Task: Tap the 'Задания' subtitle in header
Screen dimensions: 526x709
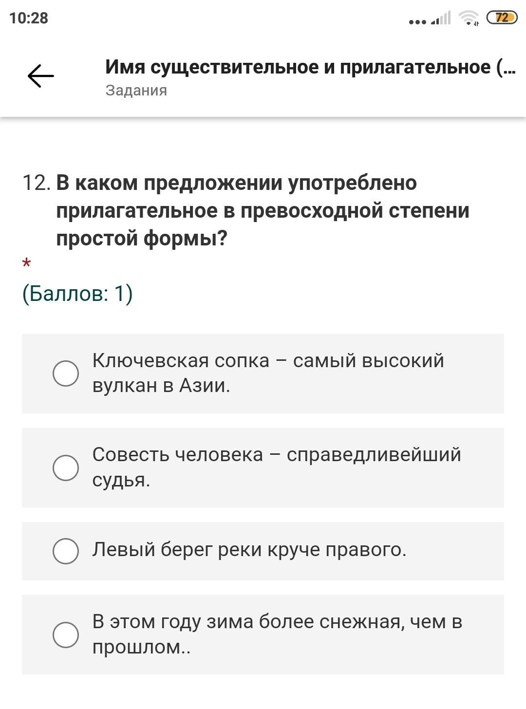Action: tap(136, 91)
